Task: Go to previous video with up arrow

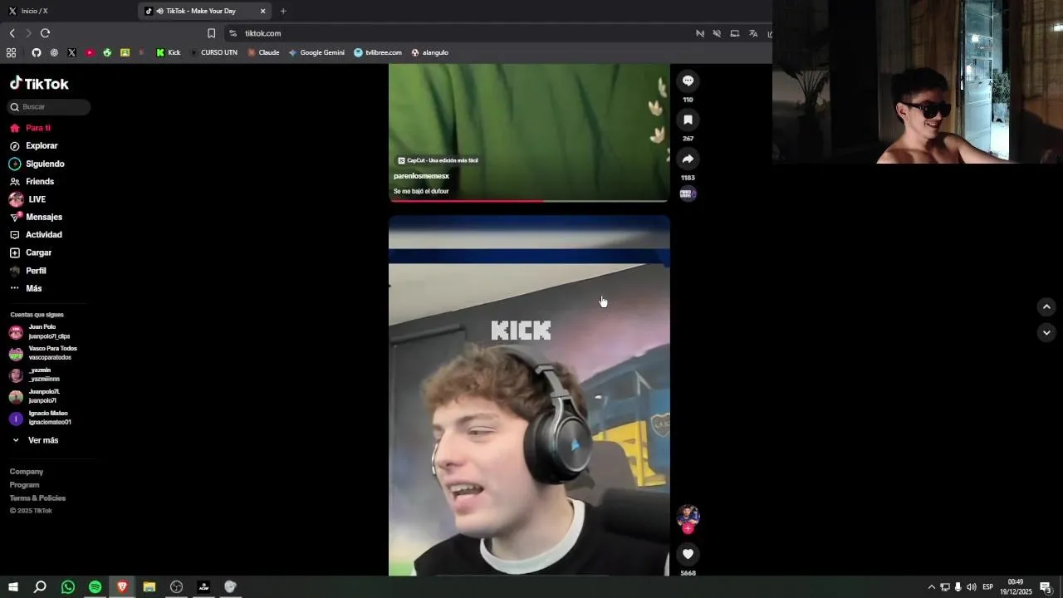Action: tap(1046, 306)
